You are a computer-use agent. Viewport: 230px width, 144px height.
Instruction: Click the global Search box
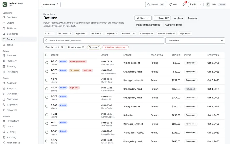point(156,4)
